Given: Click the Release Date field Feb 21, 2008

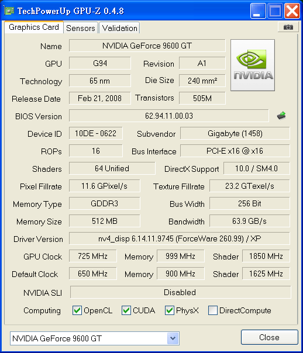Looking at the screenshot, I should [x=100, y=98].
